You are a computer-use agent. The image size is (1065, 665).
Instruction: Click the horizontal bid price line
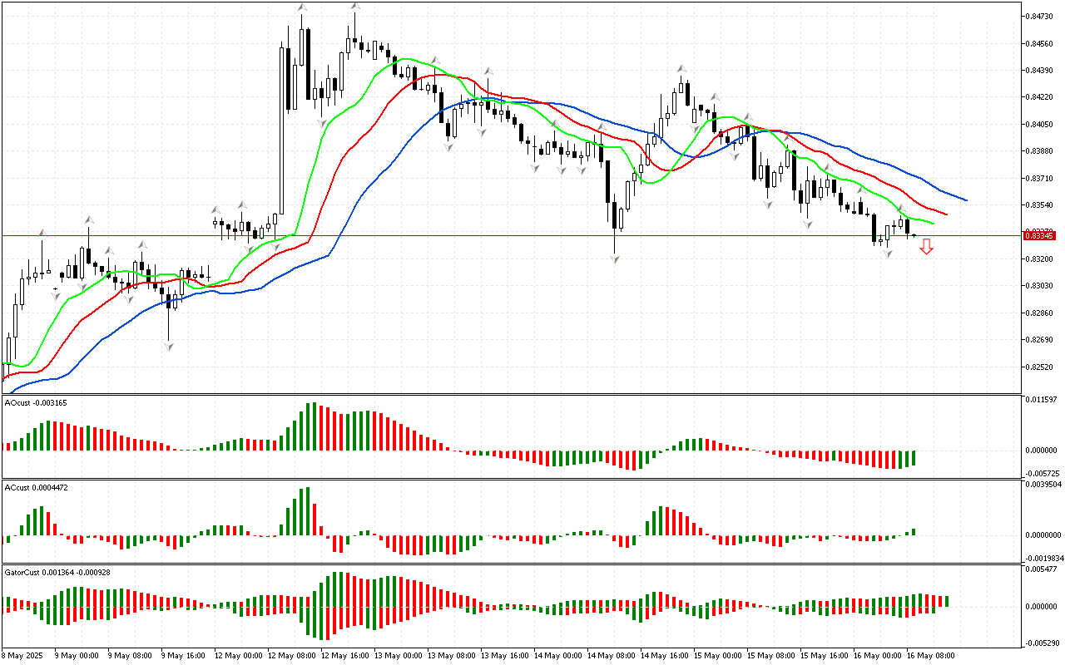[499, 235]
